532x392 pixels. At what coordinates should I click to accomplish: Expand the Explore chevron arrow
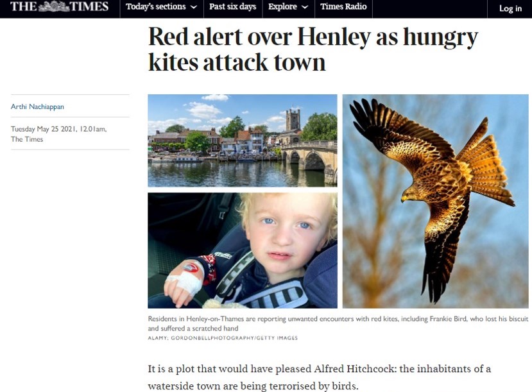(x=305, y=7)
